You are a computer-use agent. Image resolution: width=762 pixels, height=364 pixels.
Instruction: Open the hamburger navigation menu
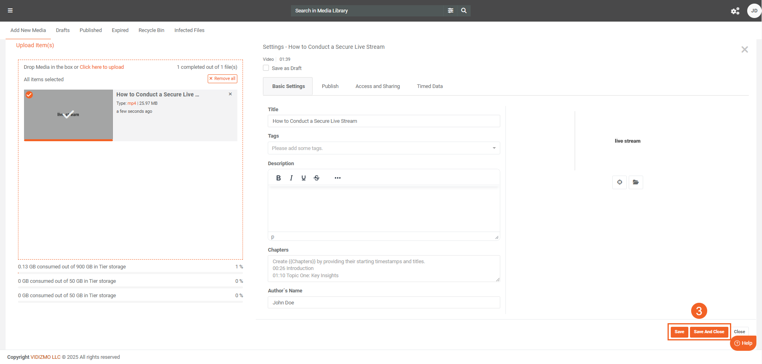[10, 11]
